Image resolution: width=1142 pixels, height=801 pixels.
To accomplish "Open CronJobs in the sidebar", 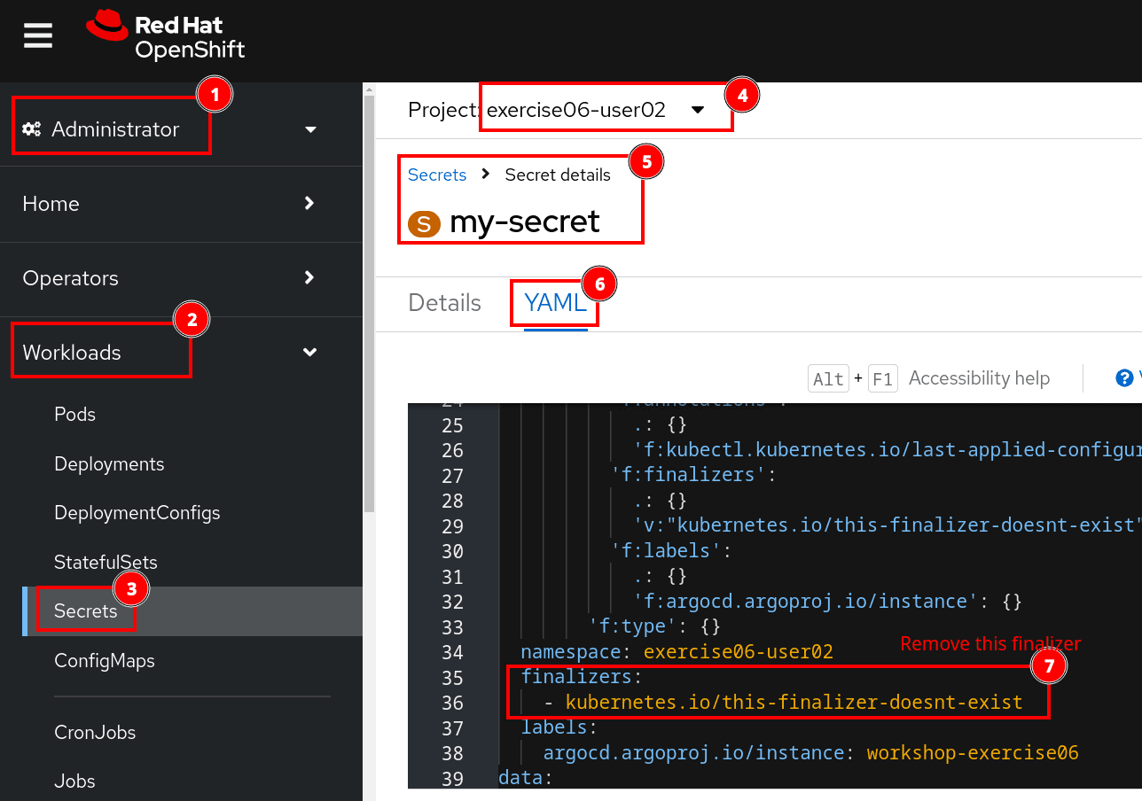I will click(94, 733).
